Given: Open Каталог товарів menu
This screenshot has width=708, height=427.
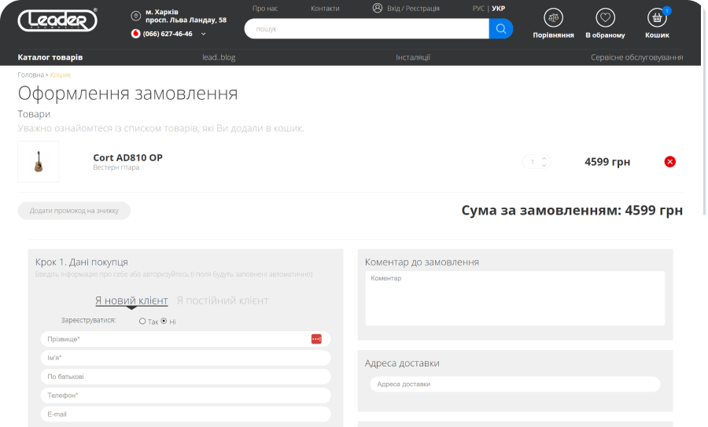Looking at the screenshot, I should (x=50, y=57).
